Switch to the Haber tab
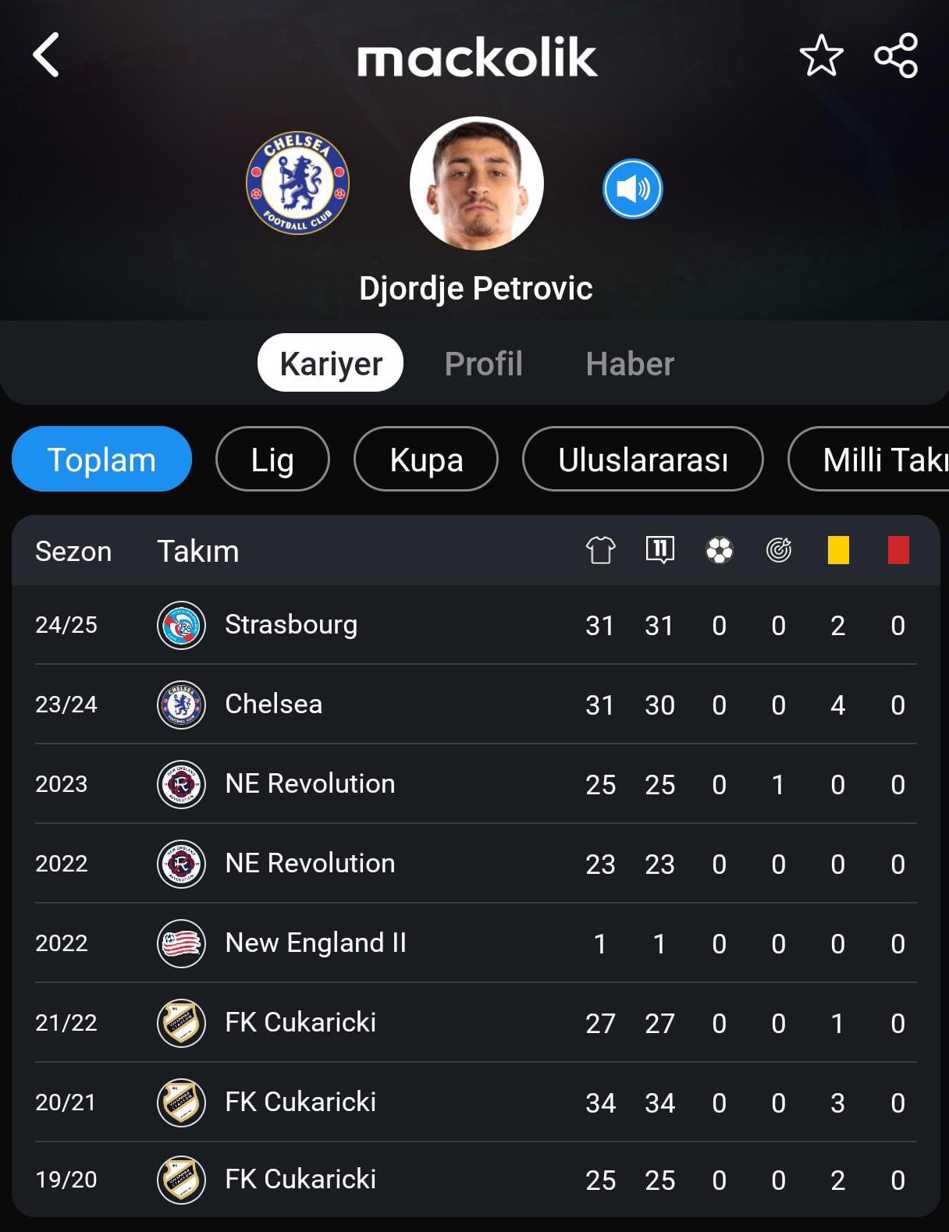This screenshot has width=949, height=1232. click(x=630, y=364)
